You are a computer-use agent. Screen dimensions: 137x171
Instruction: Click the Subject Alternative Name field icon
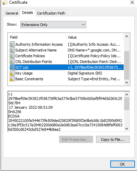click(12, 50)
